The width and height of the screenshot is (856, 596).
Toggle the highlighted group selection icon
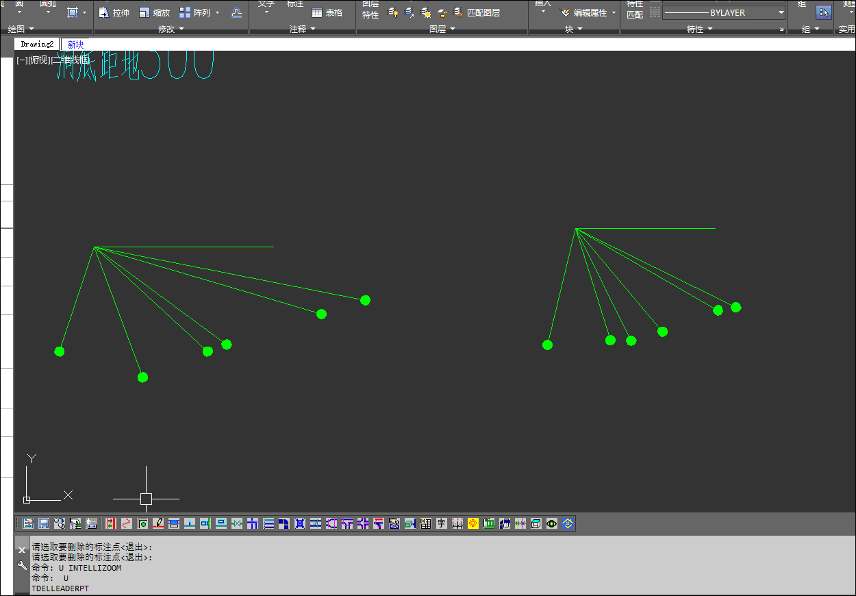[823, 12]
